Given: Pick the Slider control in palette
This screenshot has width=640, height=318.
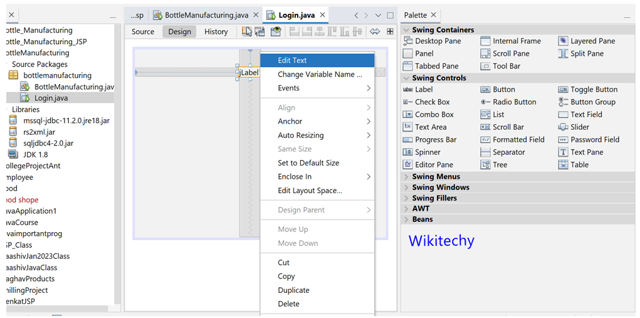Looking at the screenshot, I should pyautogui.click(x=574, y=127).
